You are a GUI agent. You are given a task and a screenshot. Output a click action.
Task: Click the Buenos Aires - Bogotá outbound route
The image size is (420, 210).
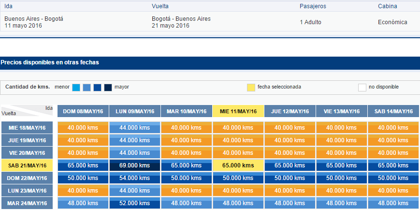coord(34,19)
